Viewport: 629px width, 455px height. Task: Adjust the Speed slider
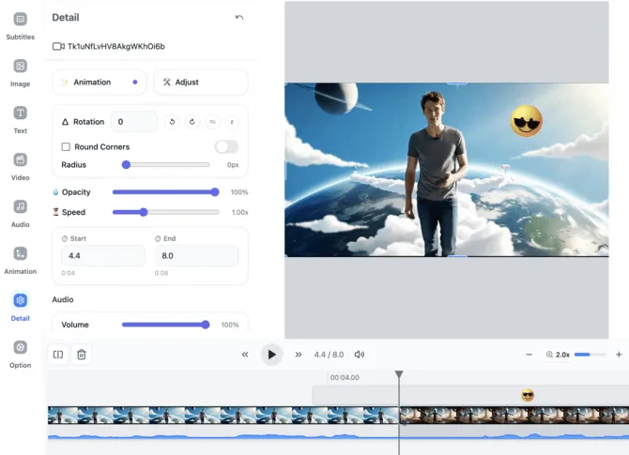(x=165, y=212)
